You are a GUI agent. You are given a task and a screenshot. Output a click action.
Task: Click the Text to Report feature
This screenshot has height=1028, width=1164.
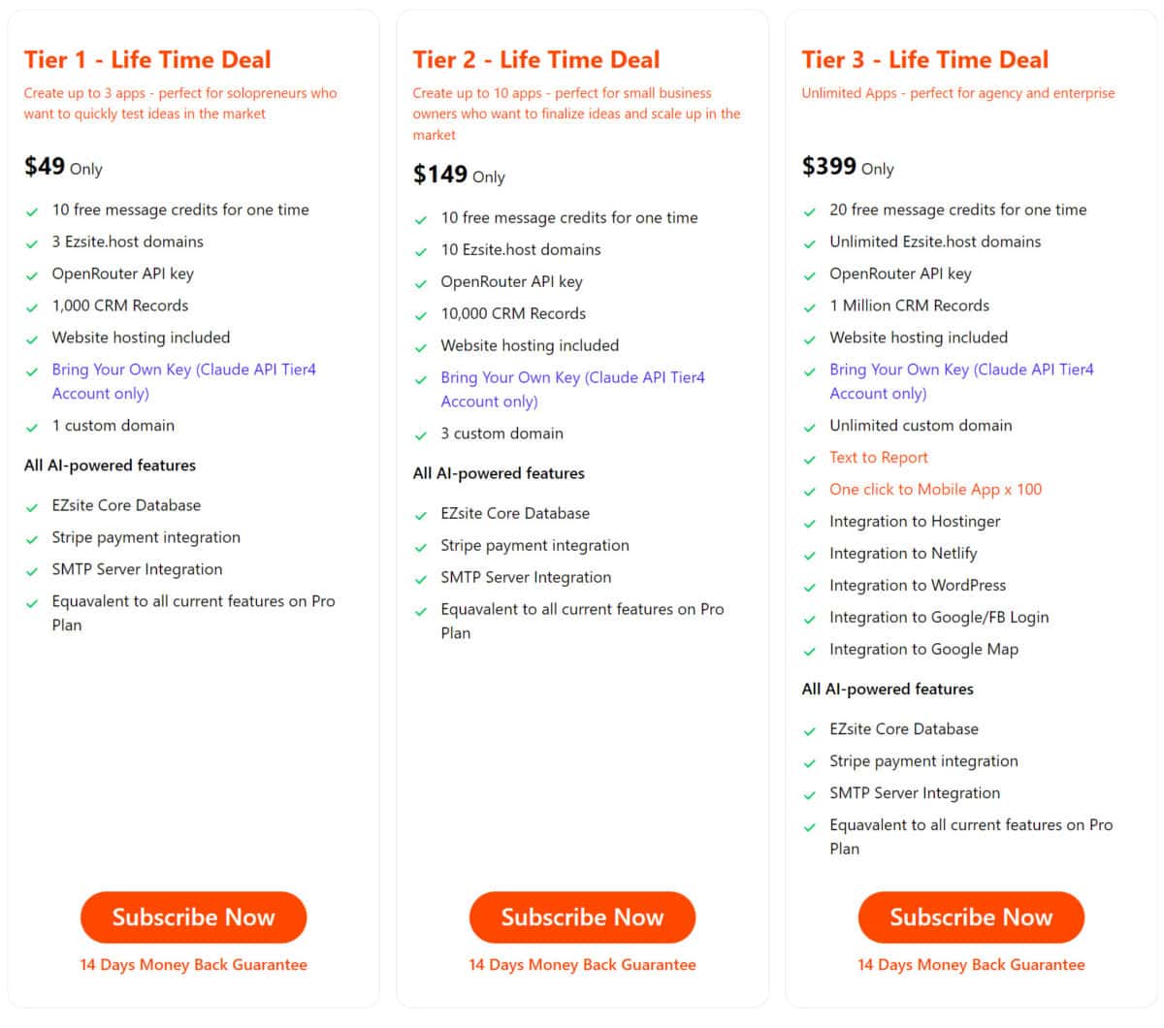click(879, 458)
